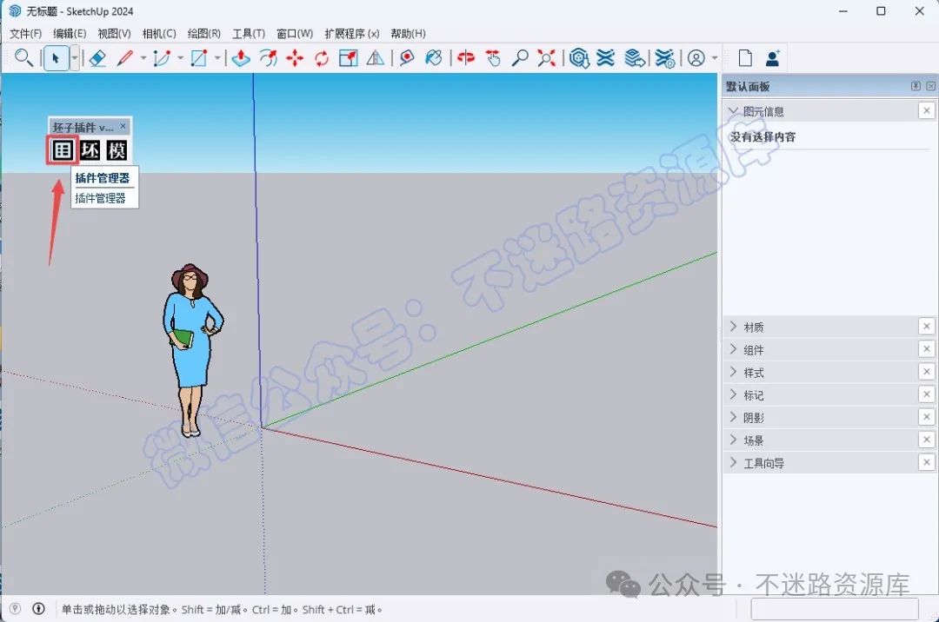The width and height of the screenshot is (939, 622).
Task: Select the Paint Bucket tool
Action: coord(434,58)
